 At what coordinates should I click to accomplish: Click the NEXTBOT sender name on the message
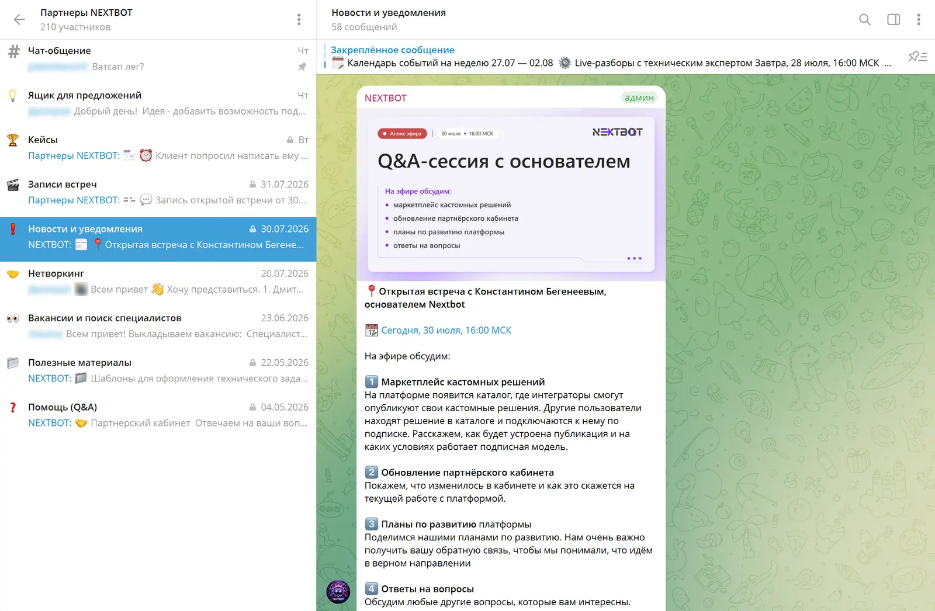(385, 98)
